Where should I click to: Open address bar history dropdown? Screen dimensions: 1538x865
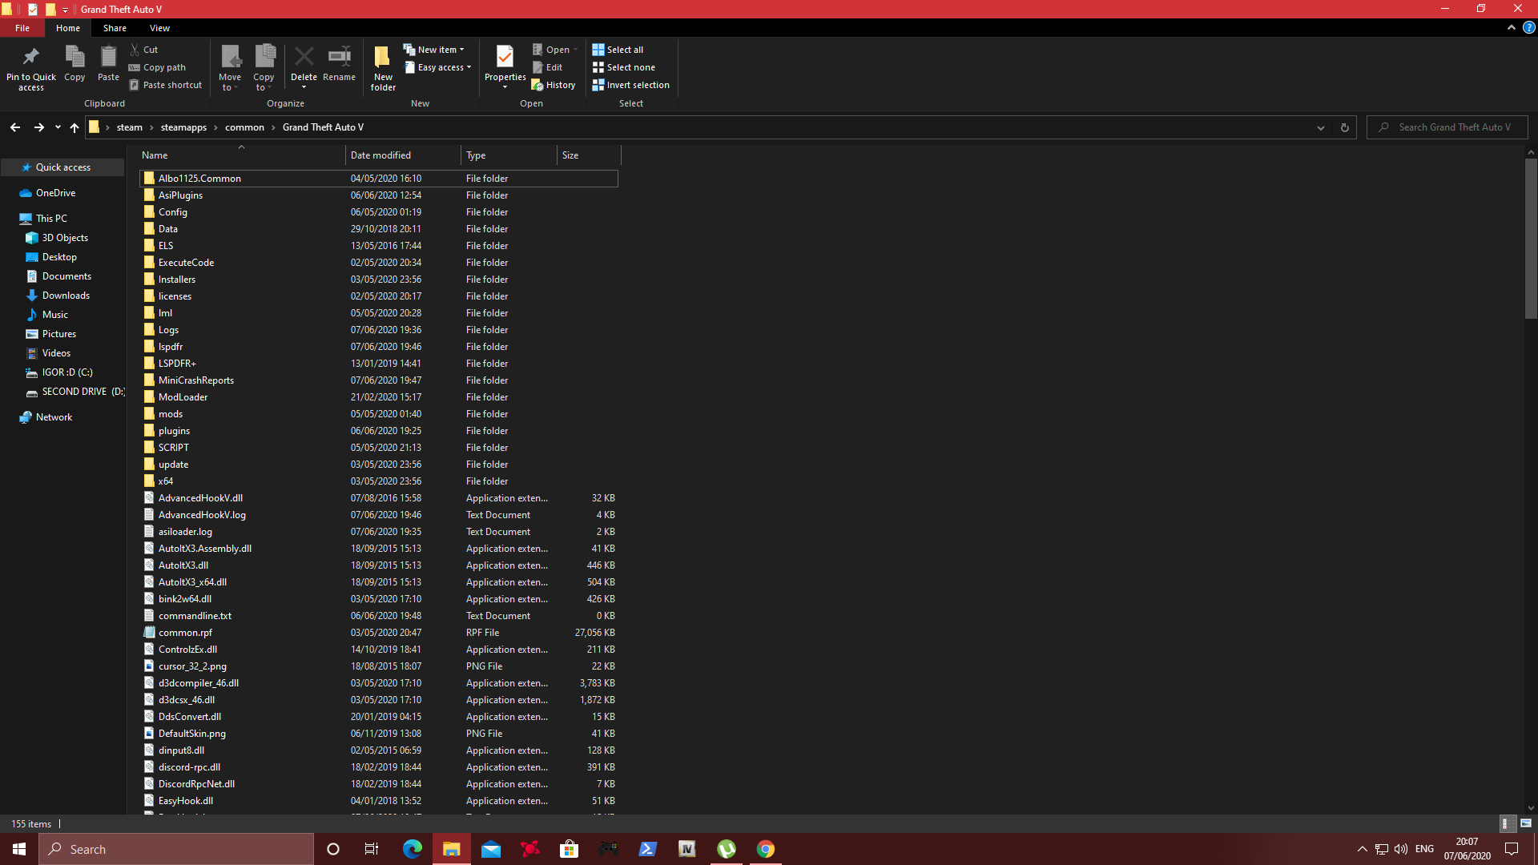coord(1321,127)
